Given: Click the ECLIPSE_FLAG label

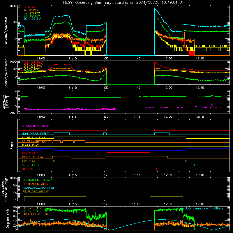Looking at the screenshot, I should [x=32, y=149].
